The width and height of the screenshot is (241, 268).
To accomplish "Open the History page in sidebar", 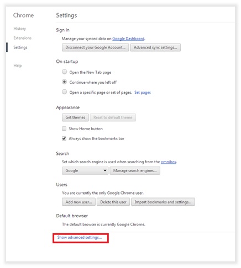I will 20,29.
